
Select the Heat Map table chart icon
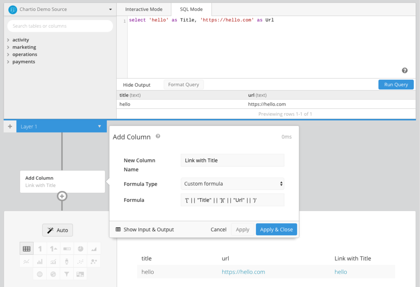[80, 274]
